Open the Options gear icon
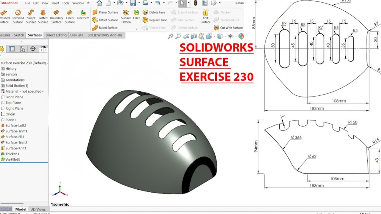The width and height of the screenshot is (381, 214). pyautogui.click(x=213, y=3)
